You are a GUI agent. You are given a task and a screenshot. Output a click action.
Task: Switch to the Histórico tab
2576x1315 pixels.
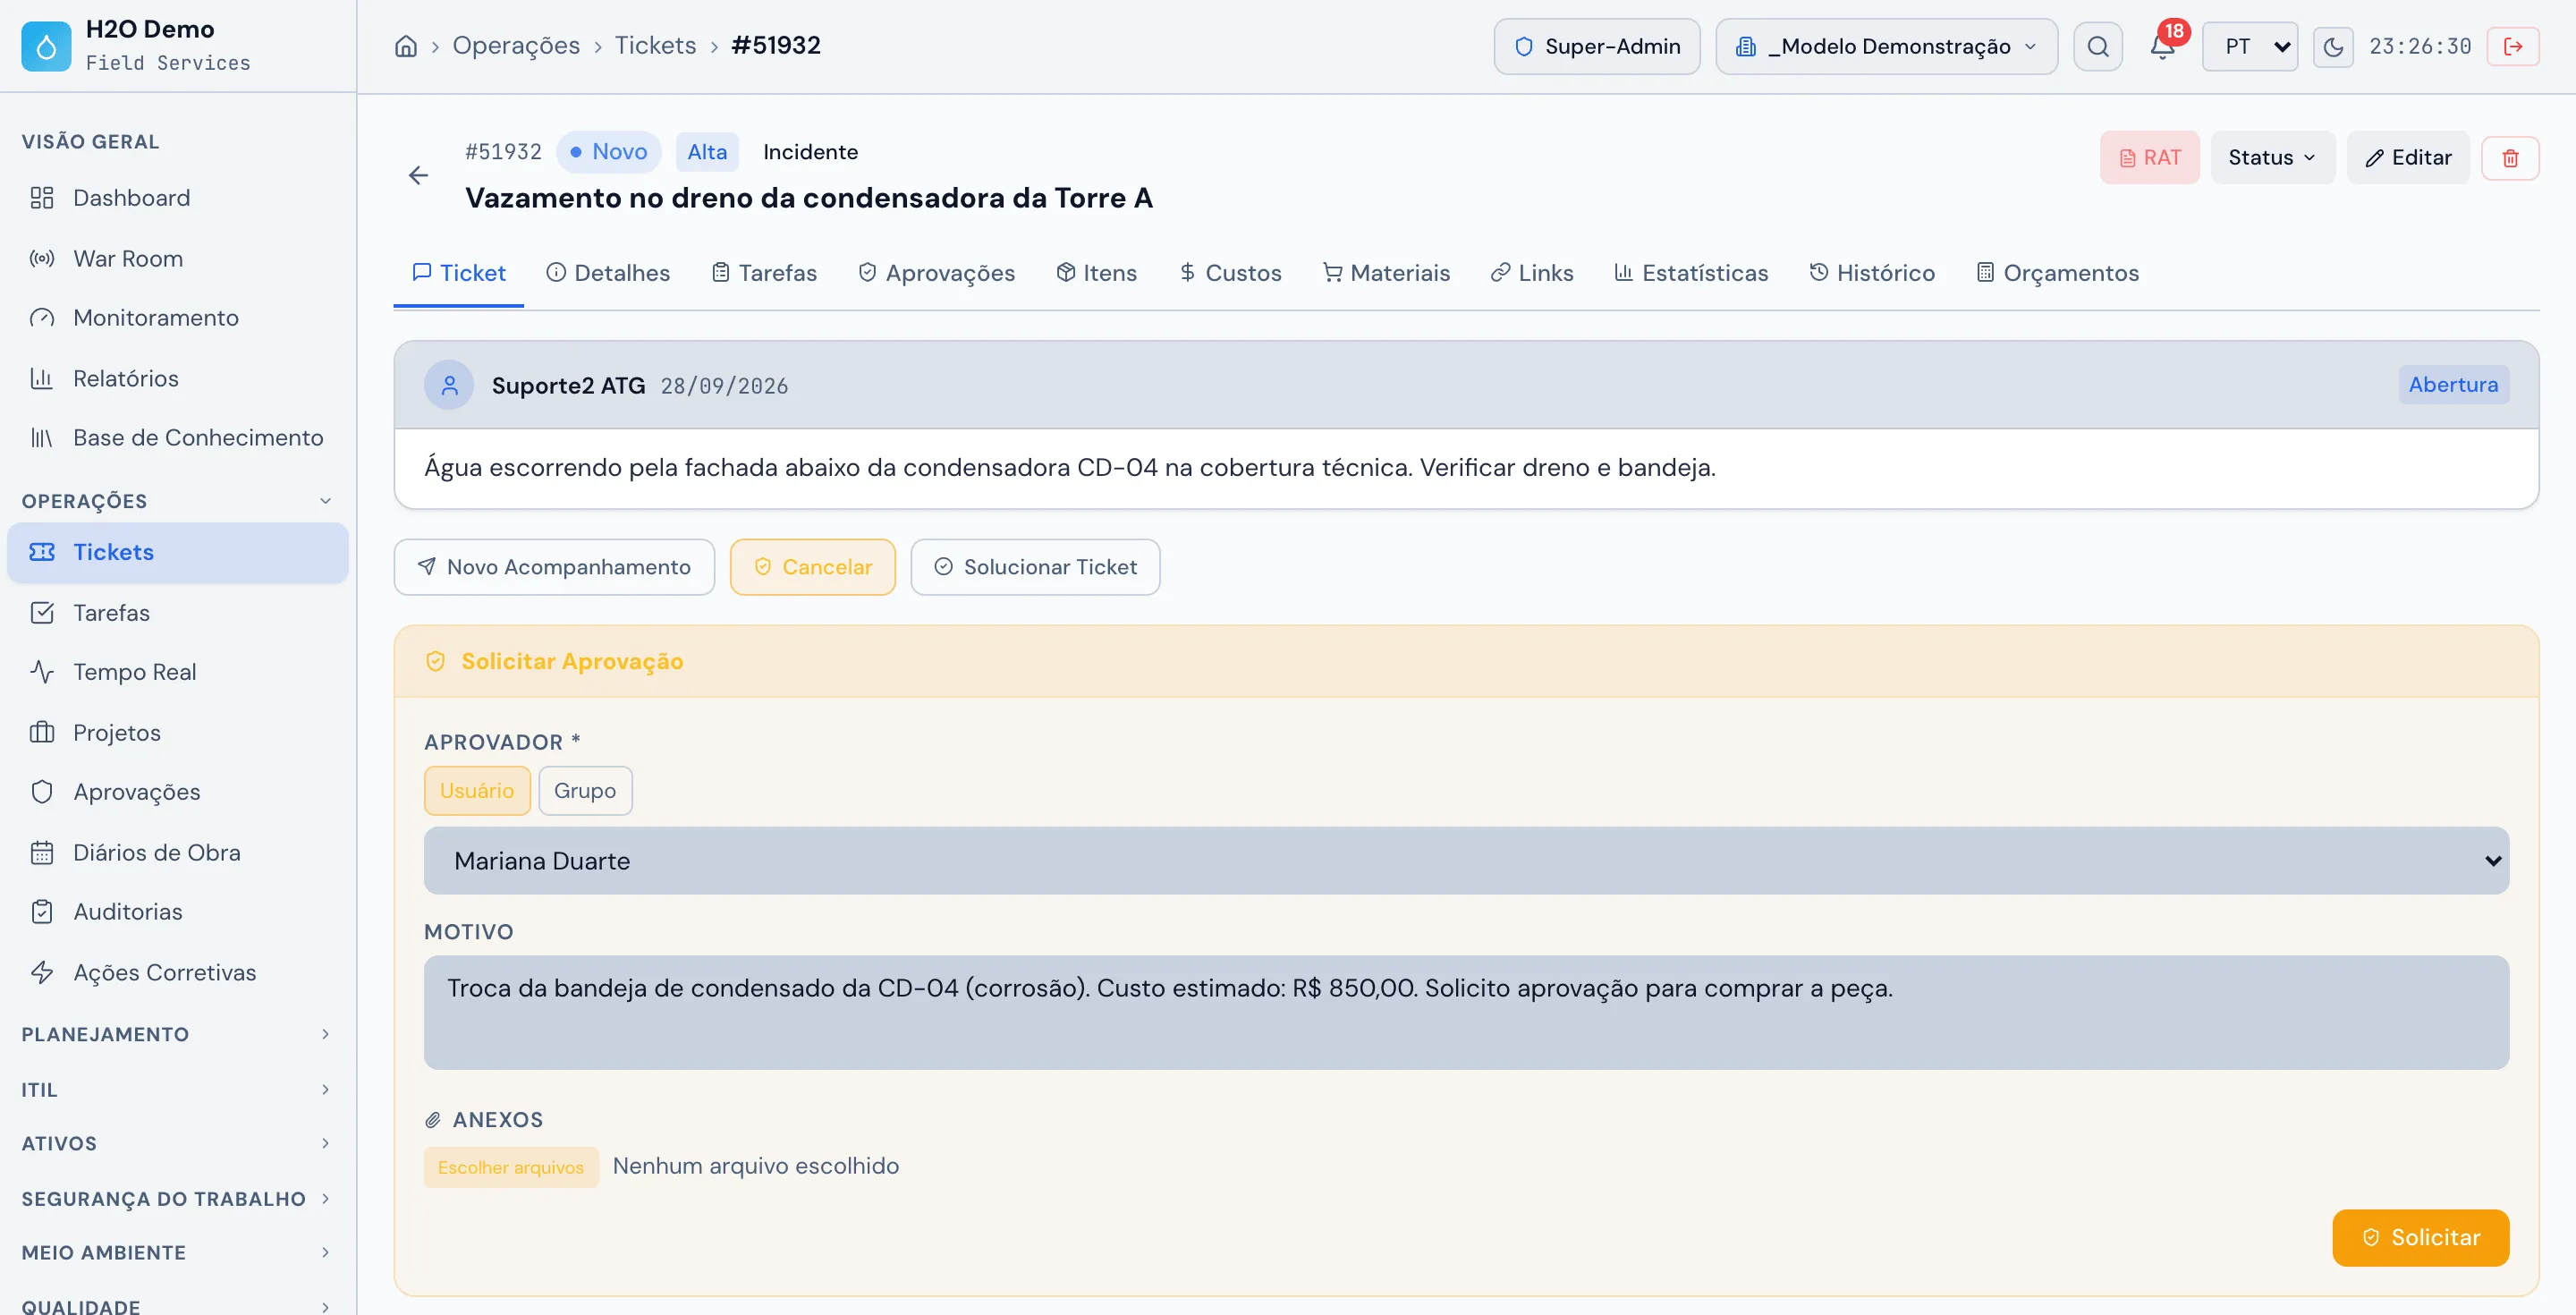click(x=1872, y=273)
